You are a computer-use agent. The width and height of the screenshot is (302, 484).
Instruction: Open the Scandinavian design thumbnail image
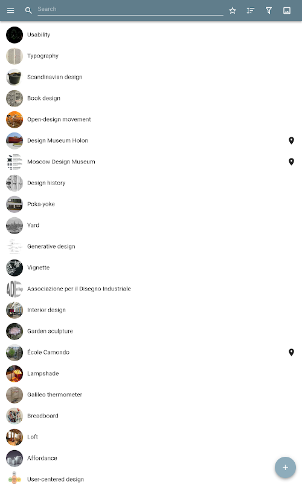[14, 77]
